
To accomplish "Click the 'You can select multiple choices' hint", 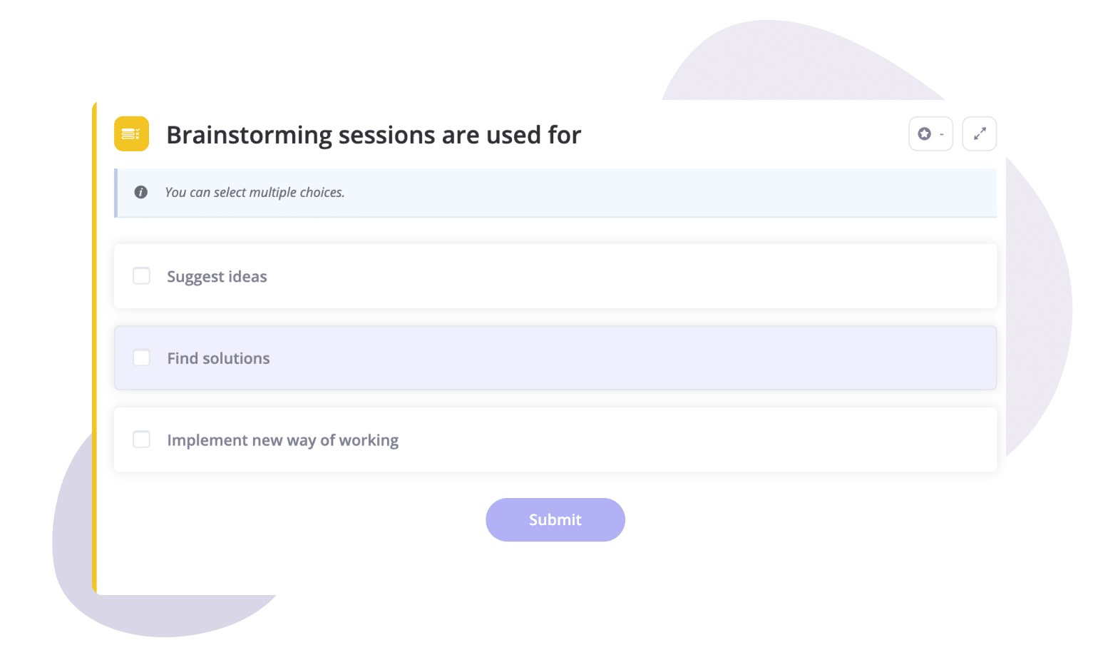I will [x=255, y=193].
